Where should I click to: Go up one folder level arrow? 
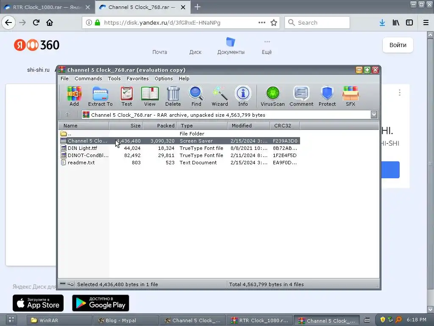click(67, 115)
